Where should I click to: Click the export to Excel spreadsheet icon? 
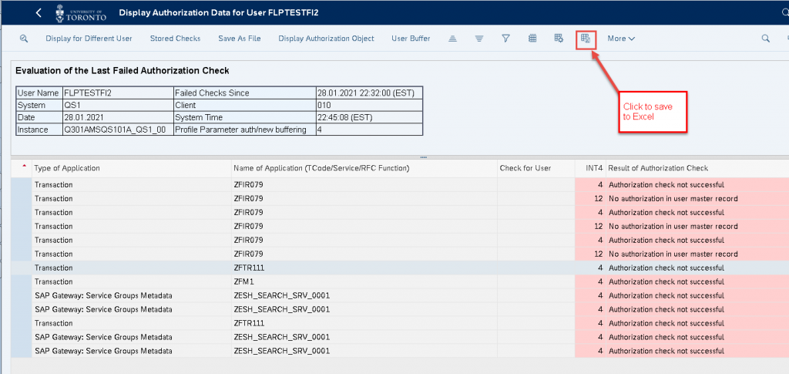click(x=586, y=39)
